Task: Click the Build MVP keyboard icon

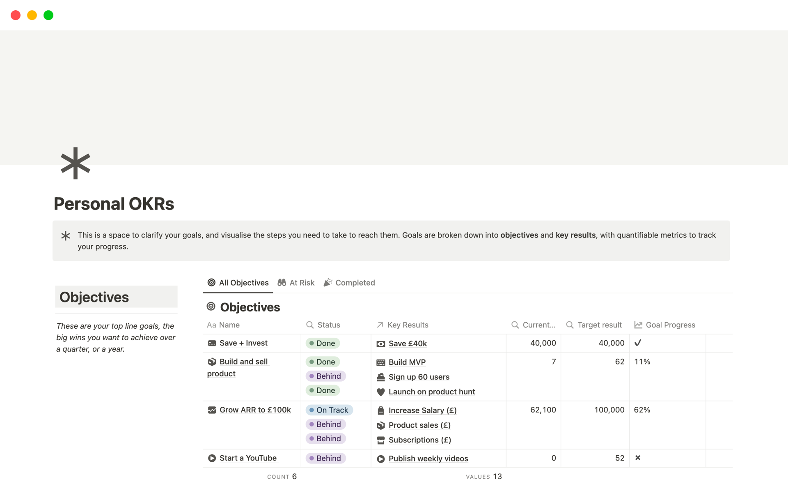Action: [x=380, y=362]
